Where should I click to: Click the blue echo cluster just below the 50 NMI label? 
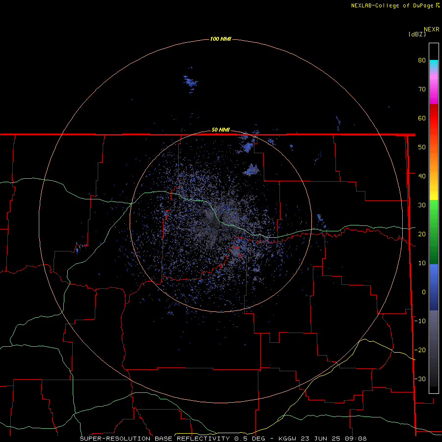tap(248, 146)
